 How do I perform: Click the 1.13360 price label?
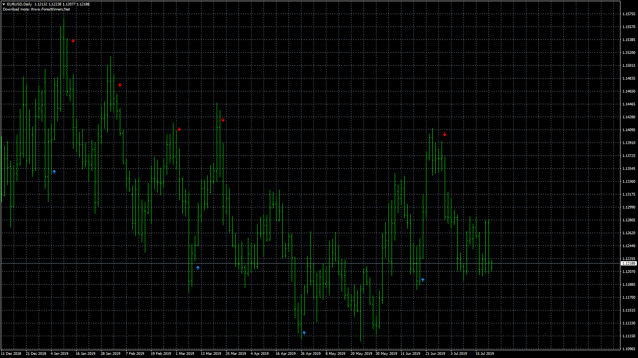click(629, 182)
